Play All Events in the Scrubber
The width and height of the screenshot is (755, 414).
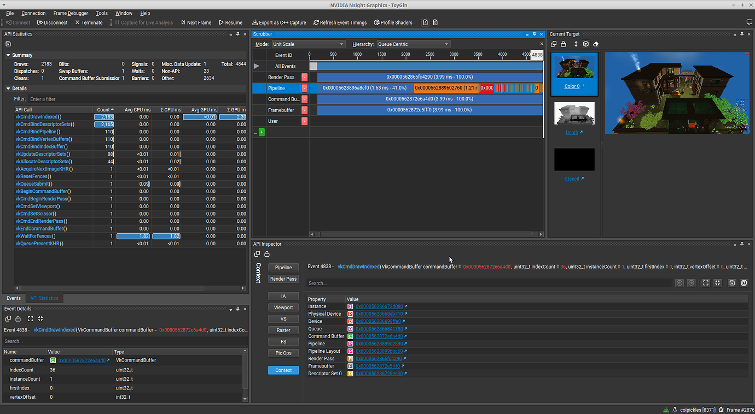point(257,66)
